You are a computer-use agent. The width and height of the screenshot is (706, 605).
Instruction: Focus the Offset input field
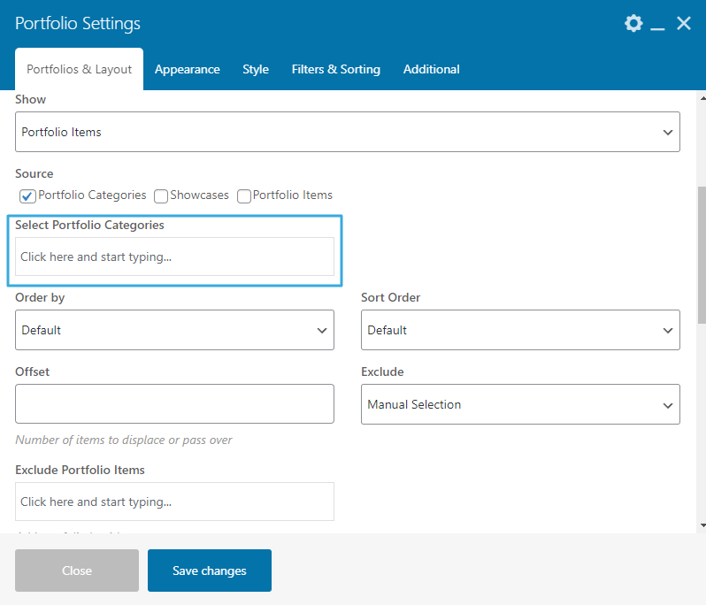pos(174,403)
